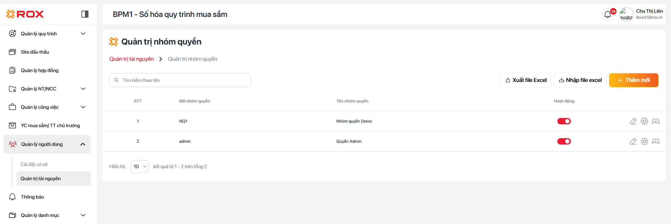Open the page size dropdown showing 10
Viewport: 671px width, 224px height.
[x=139, y=166]
